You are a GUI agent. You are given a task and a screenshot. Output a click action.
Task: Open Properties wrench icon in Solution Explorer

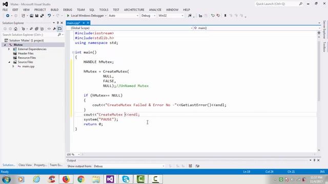click(x=54, y=29)
